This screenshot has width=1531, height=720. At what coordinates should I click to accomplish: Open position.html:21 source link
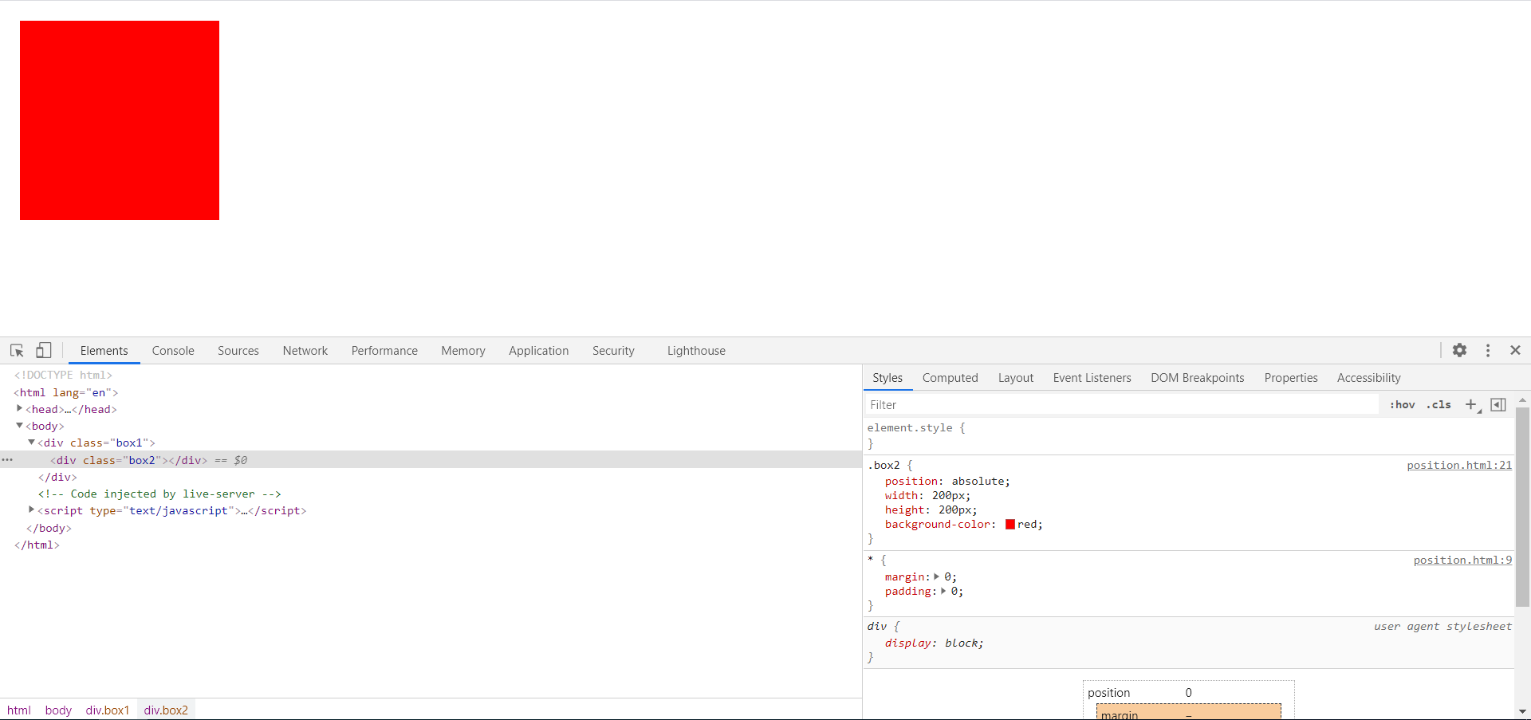coord(1458,466)
